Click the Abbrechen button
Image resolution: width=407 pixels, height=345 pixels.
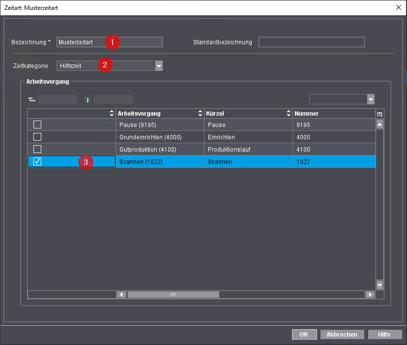(342, 334)
